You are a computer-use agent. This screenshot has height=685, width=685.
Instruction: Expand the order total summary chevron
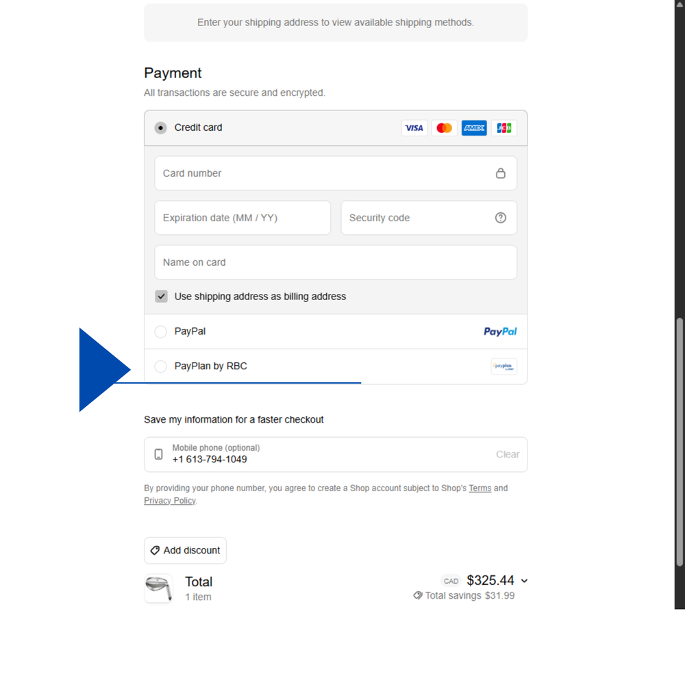pos(524,581)
